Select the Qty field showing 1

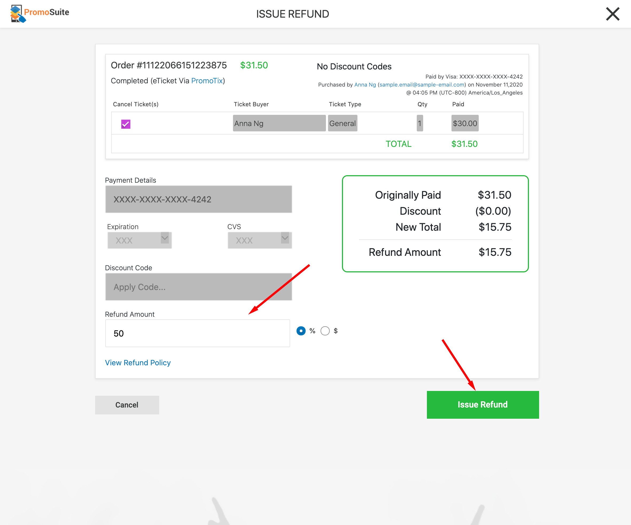point(419,123)
